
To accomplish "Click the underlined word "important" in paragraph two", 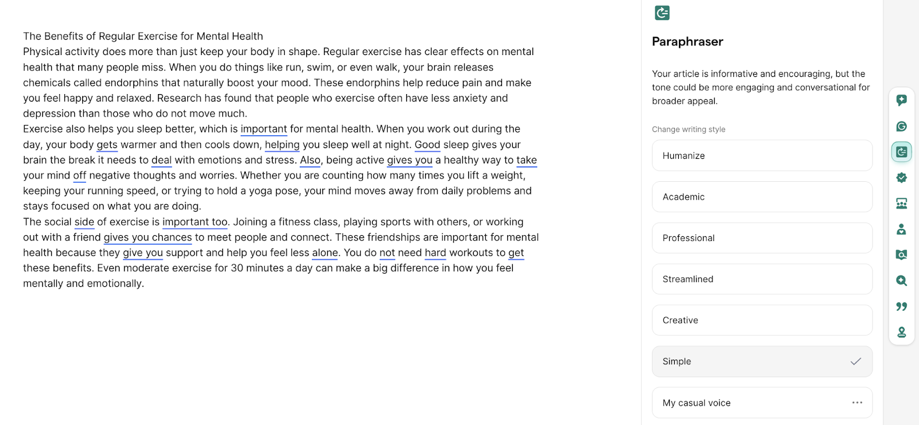I will [x=264, y=129].
